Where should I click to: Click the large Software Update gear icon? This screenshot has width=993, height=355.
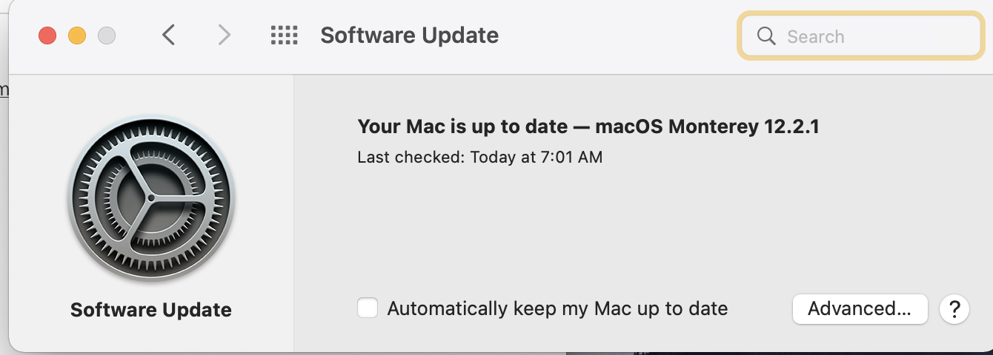point(150,199)
